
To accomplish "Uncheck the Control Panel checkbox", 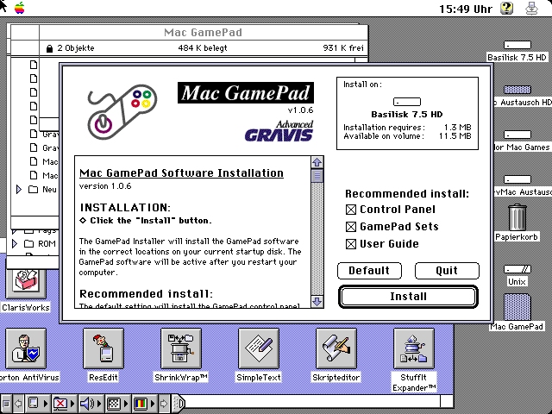I will pyautogui.click(x=351, y=210).
